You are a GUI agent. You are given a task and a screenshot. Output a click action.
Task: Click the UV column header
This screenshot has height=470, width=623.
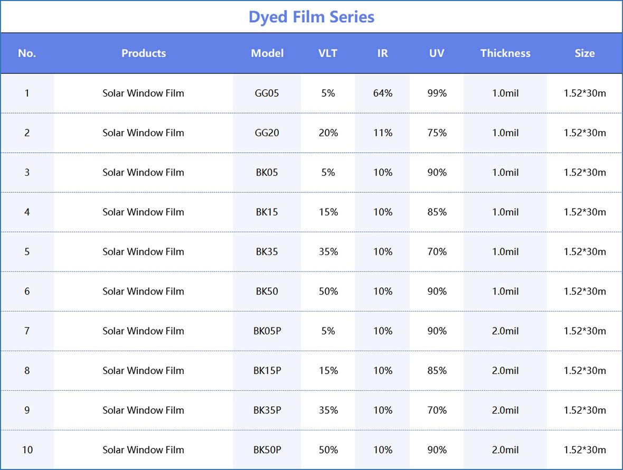click(437, 53)
